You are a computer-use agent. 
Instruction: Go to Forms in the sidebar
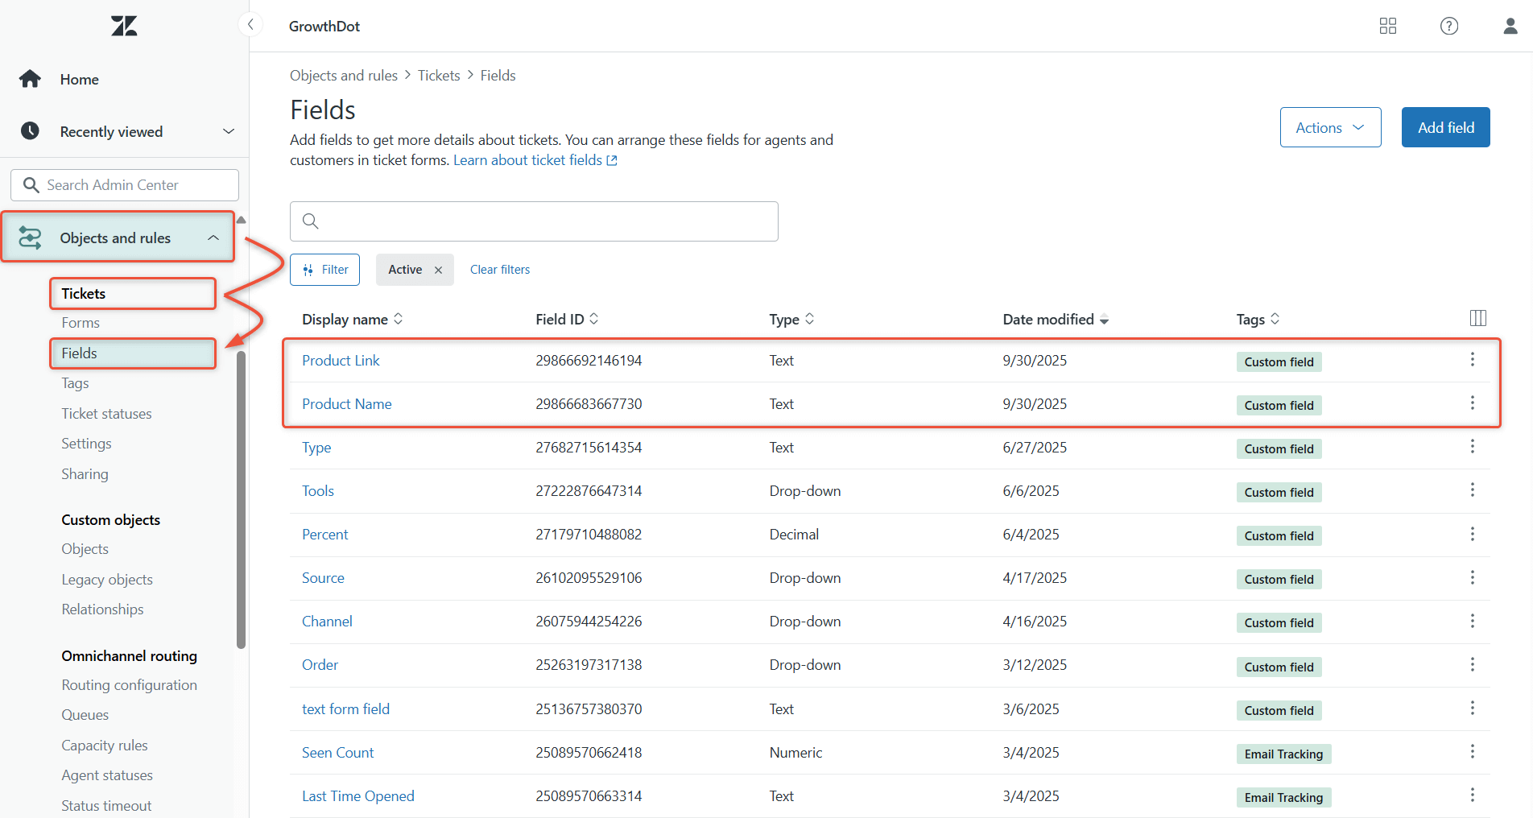81,323
